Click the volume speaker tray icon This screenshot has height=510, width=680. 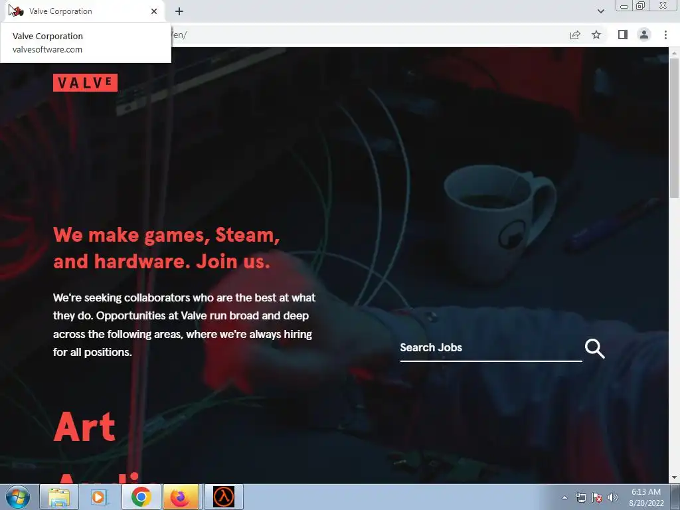click(613, 497)
